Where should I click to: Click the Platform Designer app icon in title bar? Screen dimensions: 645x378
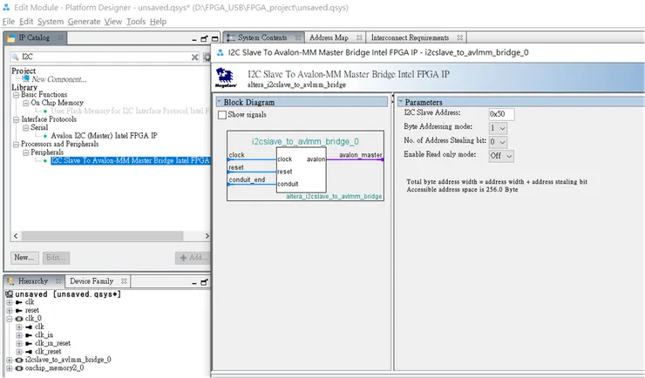click(x=6, y=7)
